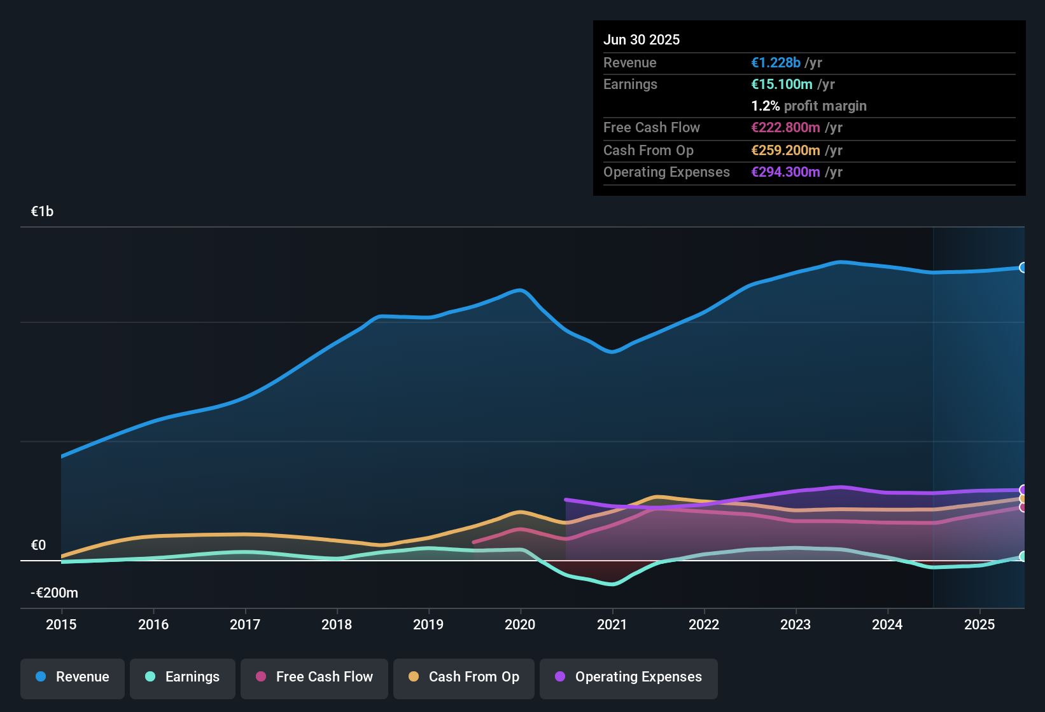Click the pink Free Cash Flow legend dot
The image size is (1045, 712).
pos(260,678)
